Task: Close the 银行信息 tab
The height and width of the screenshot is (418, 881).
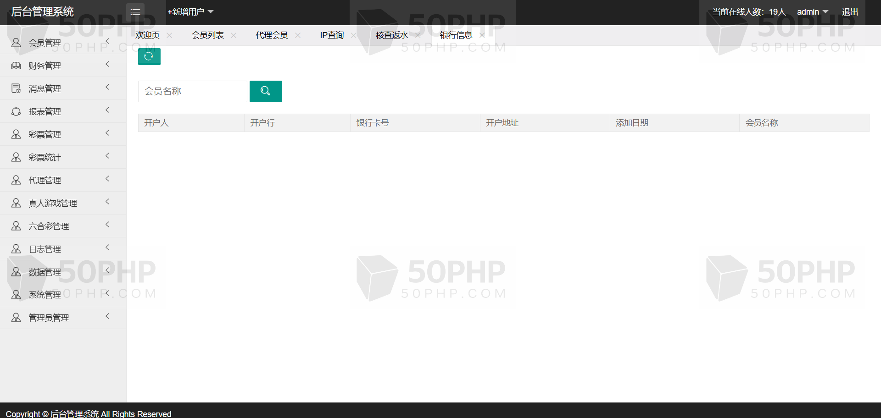Action: click(x=482, y=35)
